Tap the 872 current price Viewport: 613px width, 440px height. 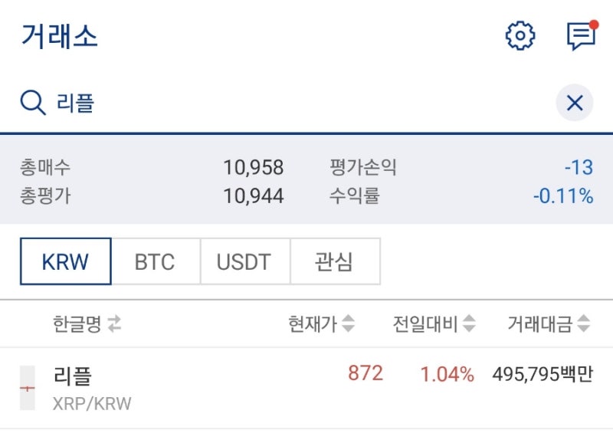coord(366,373)
